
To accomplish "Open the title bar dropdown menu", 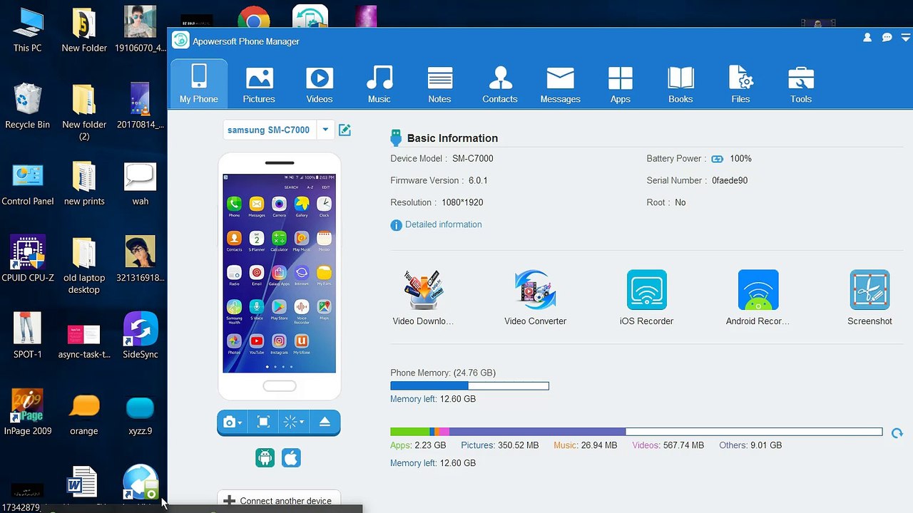I will (905, 38).
